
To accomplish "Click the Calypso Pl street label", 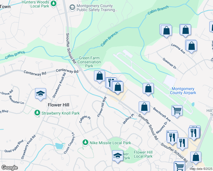I will (x=85, y=119).
